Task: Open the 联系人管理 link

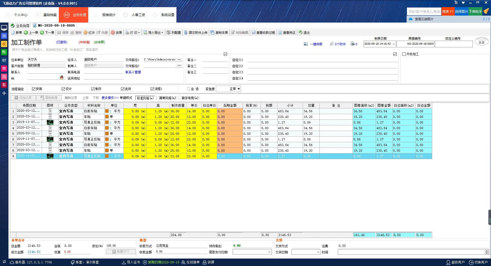Action: pos(133,72)
